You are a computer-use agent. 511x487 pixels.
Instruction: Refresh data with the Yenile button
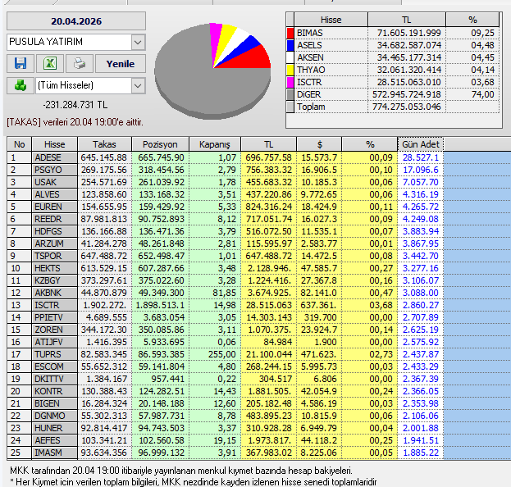point(121,63)
